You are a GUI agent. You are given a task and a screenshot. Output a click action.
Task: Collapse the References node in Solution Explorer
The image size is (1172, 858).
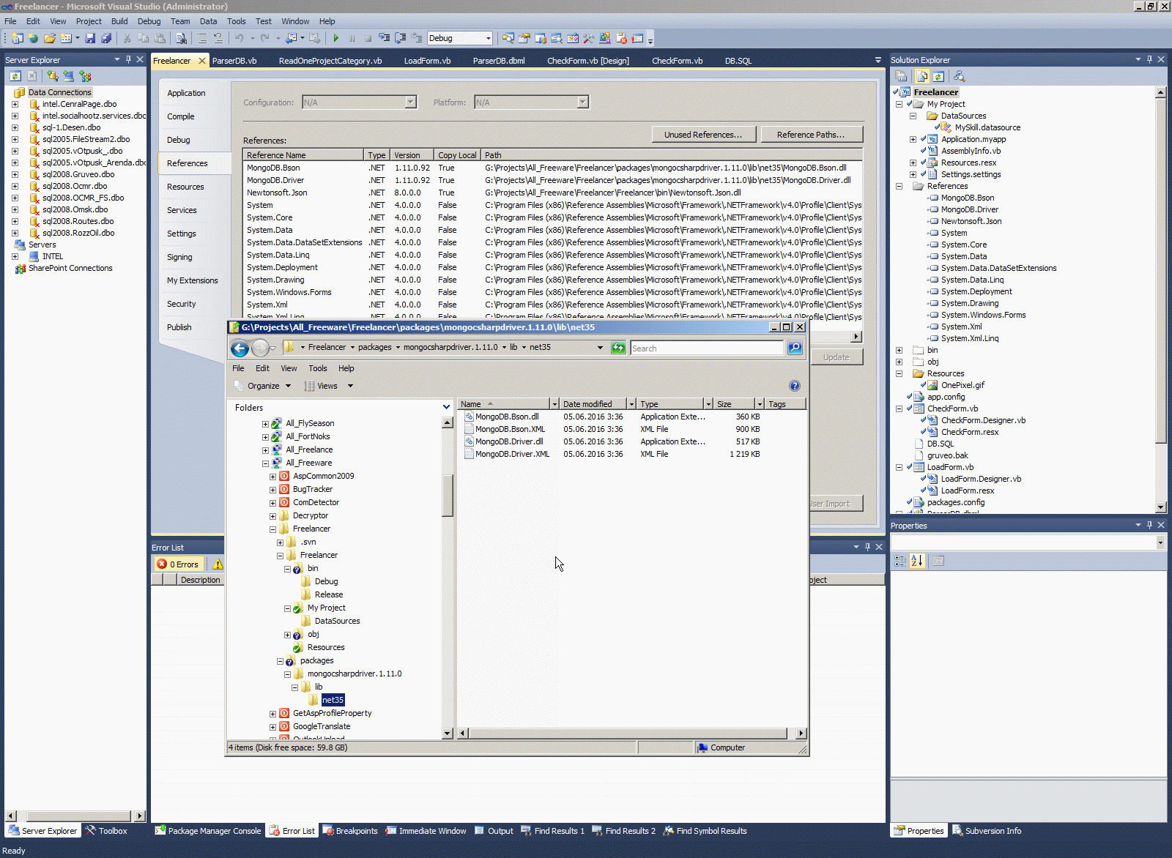pyautogui.click(x=899, y=187)
